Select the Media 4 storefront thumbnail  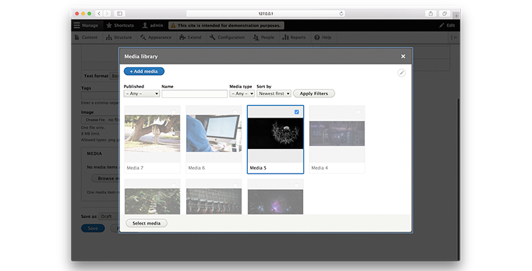pos(337,134)
